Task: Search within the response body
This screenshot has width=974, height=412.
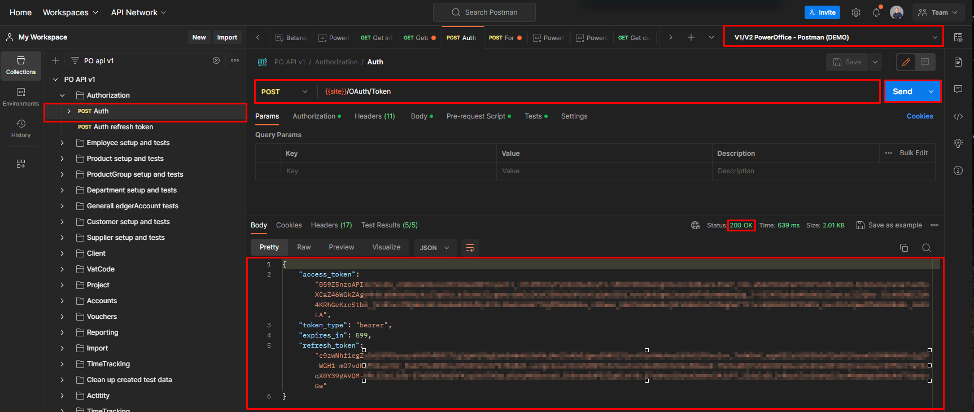Action: [927, 248]
